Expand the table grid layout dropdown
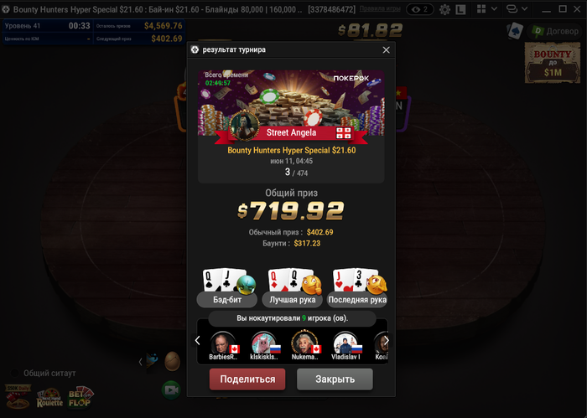 487,9
